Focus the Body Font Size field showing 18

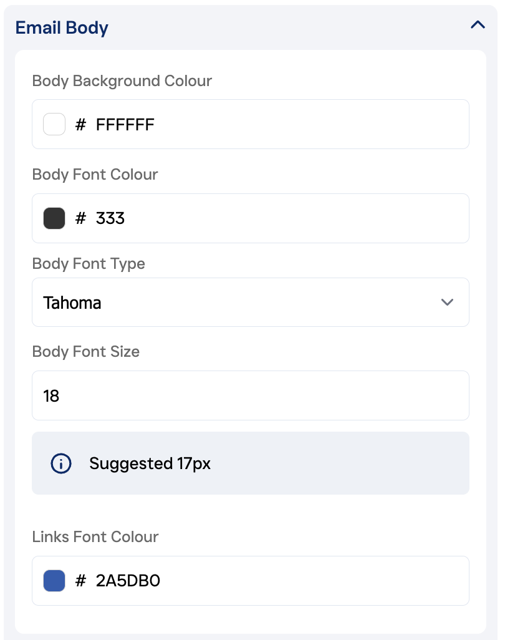pyautogui.click(x=249, y=395)
